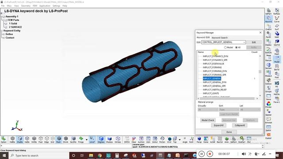The width and height of the screenshot is (283, 159).
Task: Select the ShaEle shaded element icon
Action: click(x=20, y=140)
